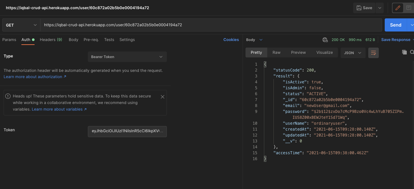Click the Heads up info icon
The width and height of the screenshot is (414, 189).
click(8, 96)
